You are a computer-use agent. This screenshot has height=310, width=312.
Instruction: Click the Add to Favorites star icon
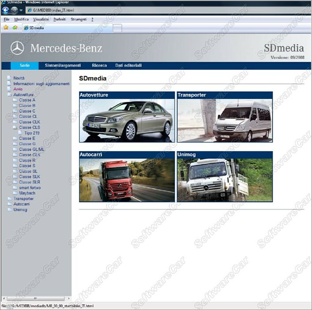[15, 27]
